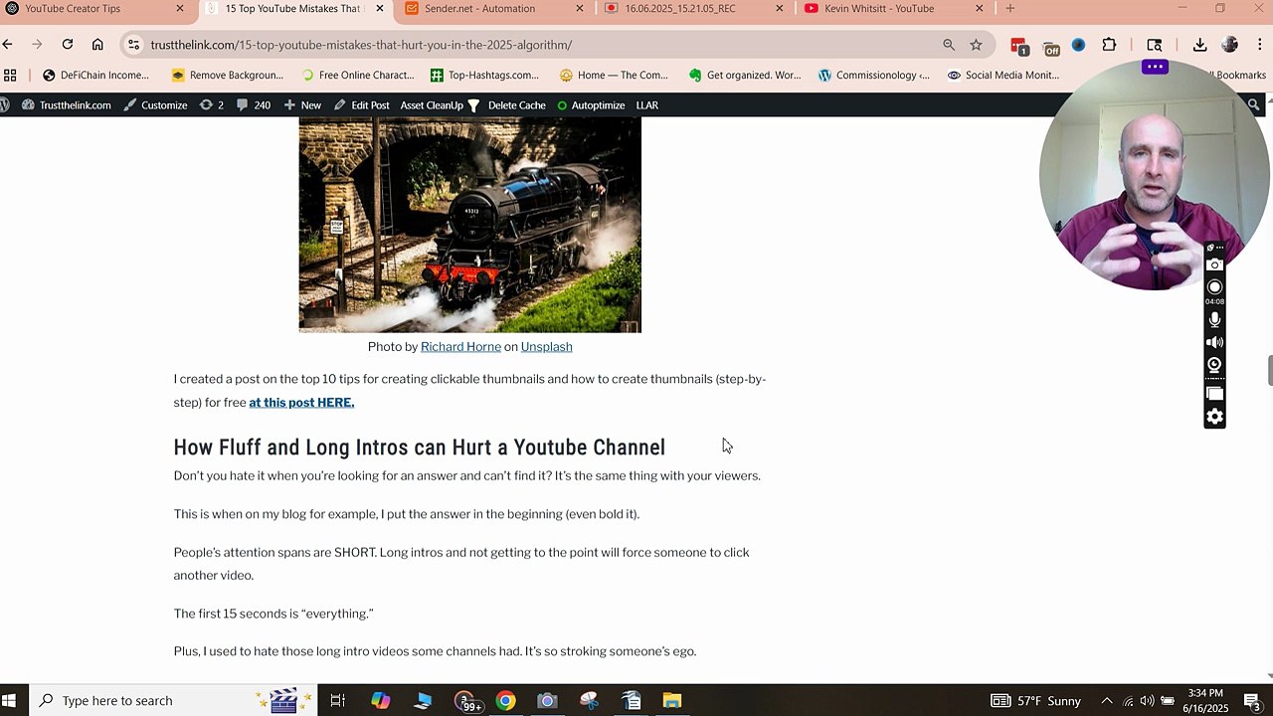This screenshot has width=1273, height=716.
Task: Open the Top-Hashtags.com bookmark
Action: click(x=484, y=75)
